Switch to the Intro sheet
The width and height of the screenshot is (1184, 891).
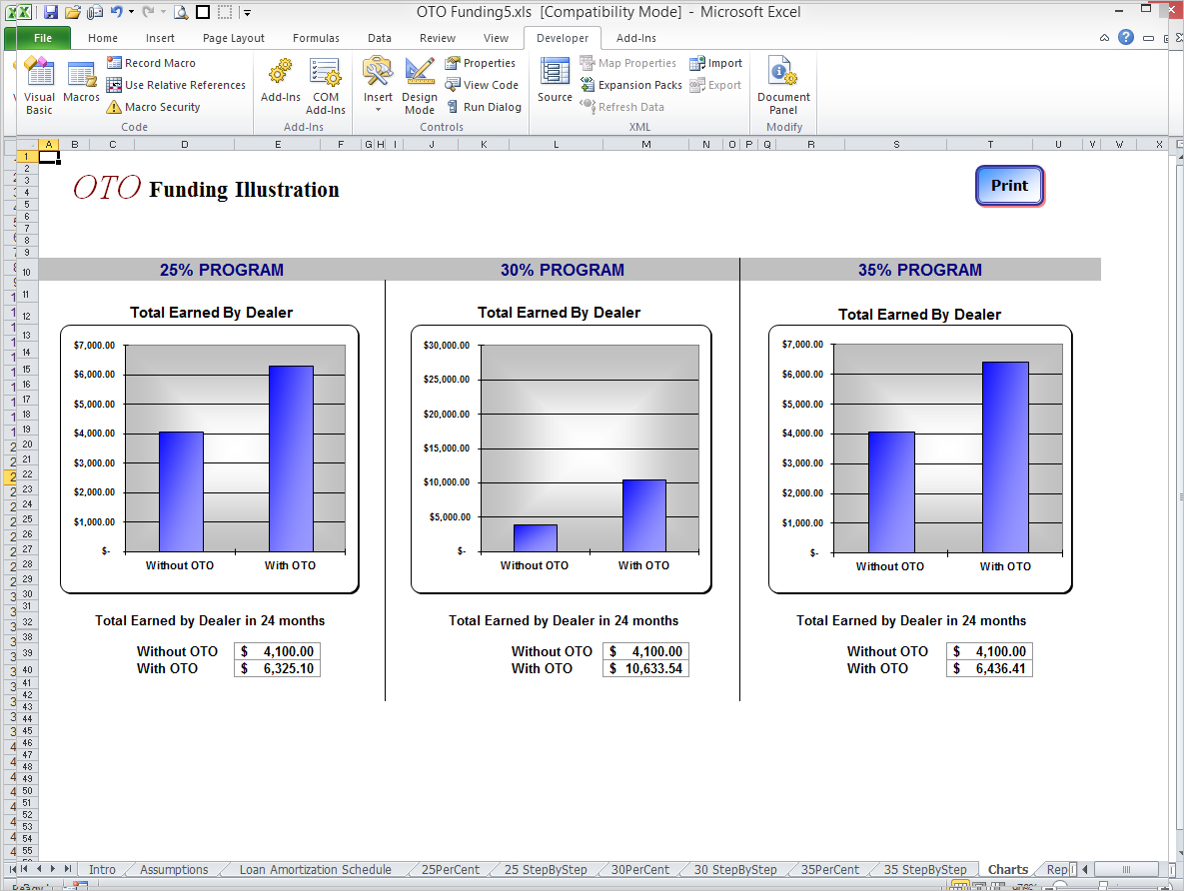click(102, 869)
